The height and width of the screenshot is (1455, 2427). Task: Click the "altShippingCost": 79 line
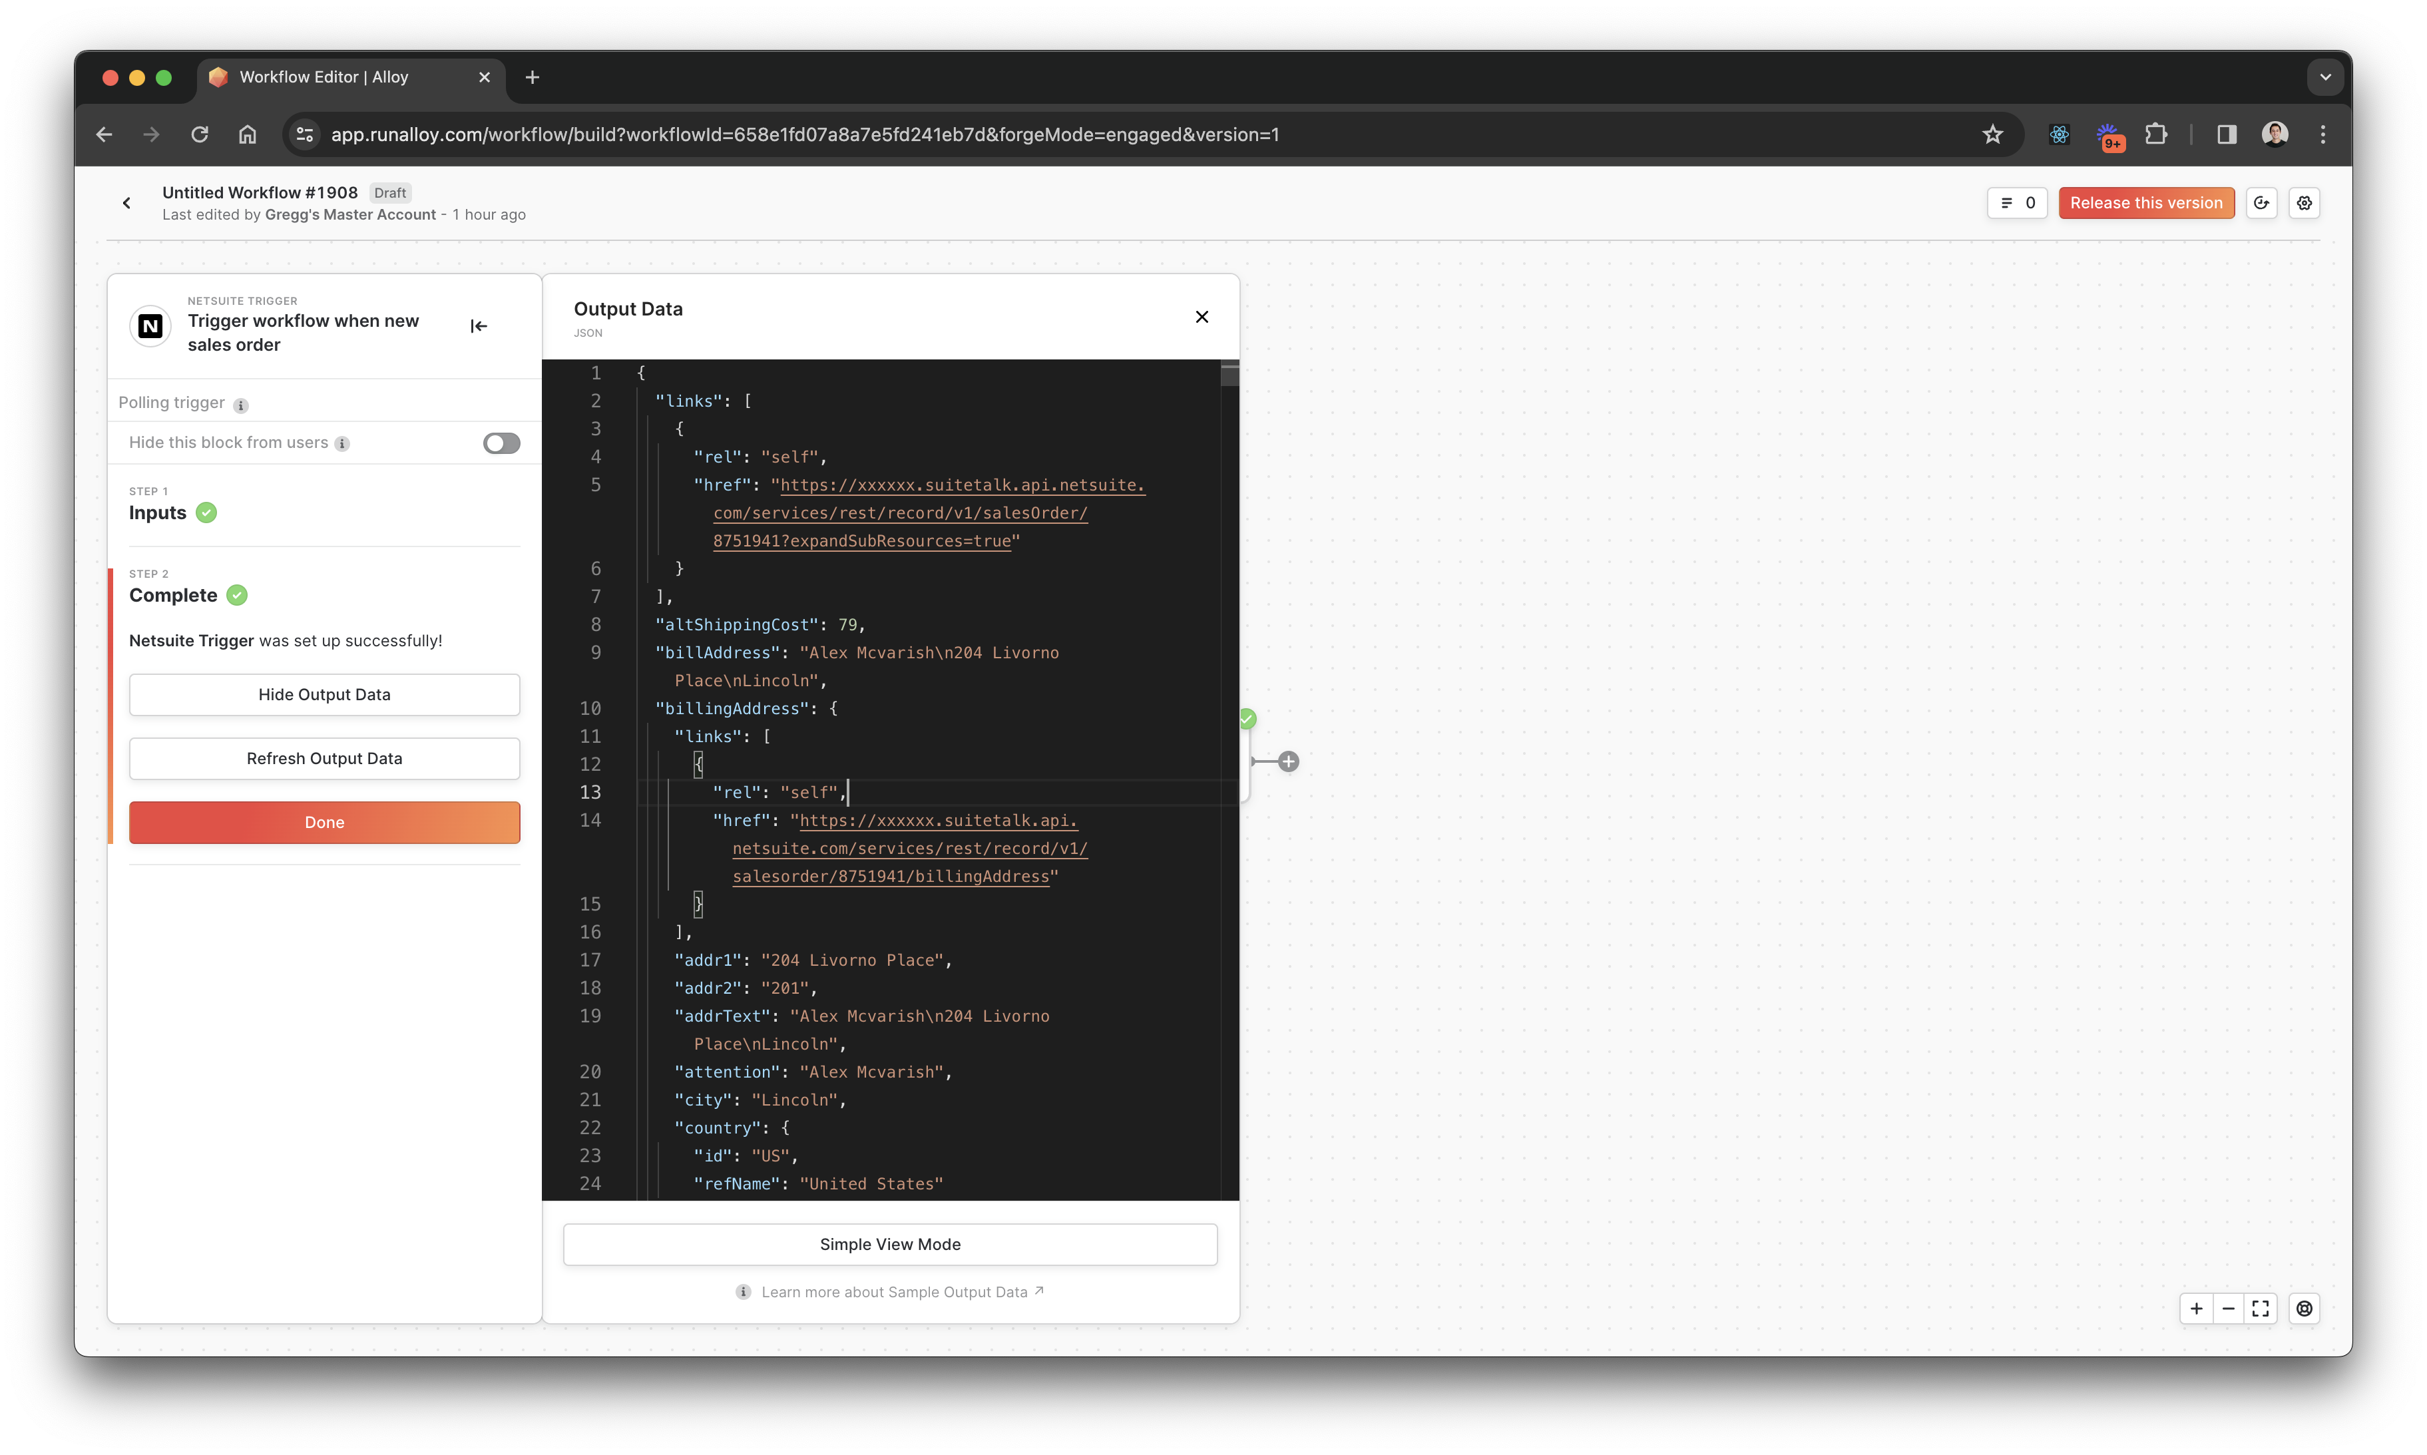click(x=761, y=624)
